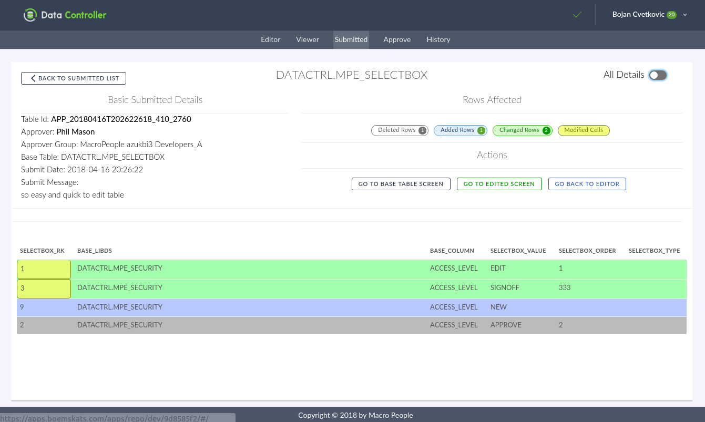Image resolution: width=705 pixels, height=422 pixels.
Task: Toggle the All Details switch
Action: pos(658,75)
